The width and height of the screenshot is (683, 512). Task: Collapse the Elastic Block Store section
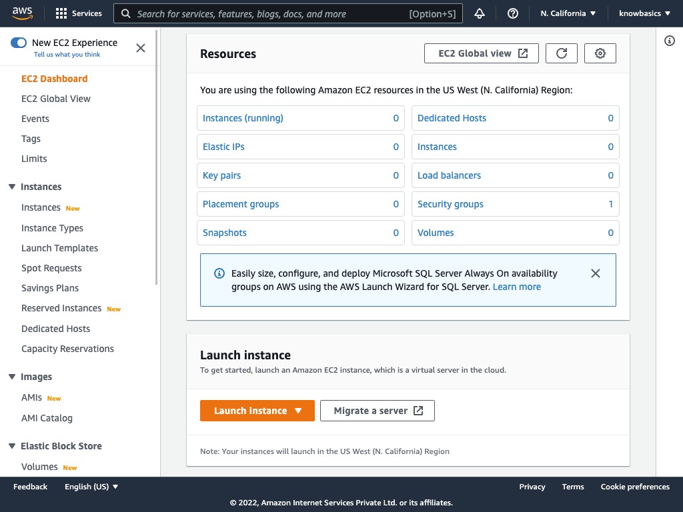pos(12,446)
